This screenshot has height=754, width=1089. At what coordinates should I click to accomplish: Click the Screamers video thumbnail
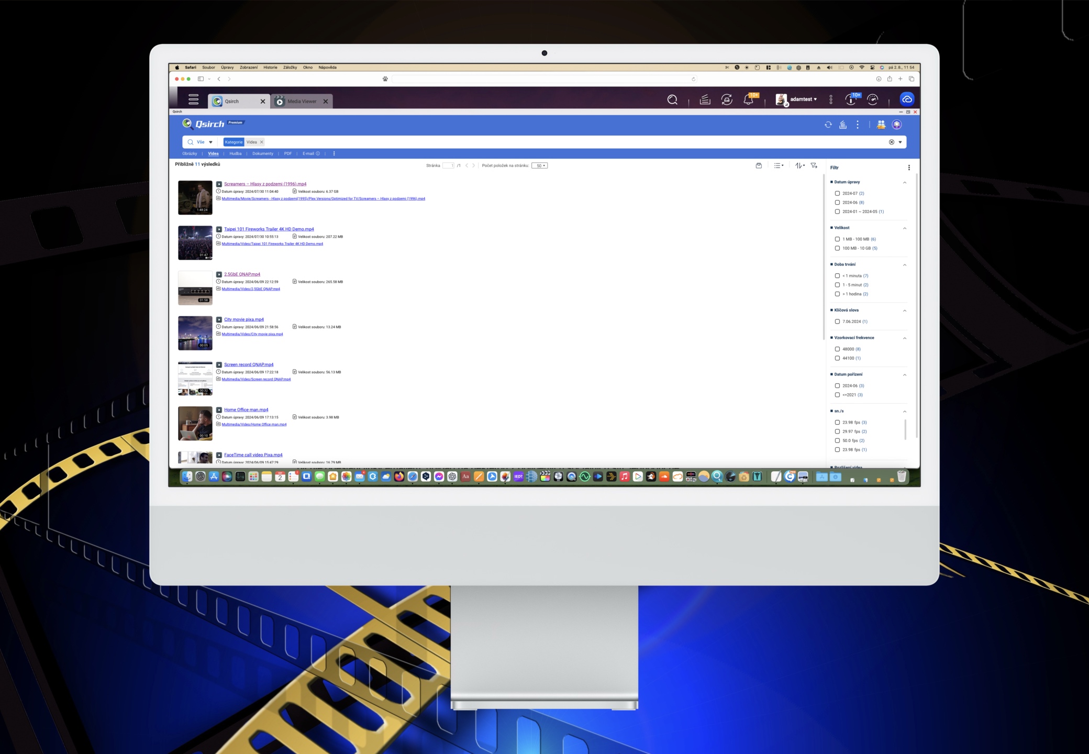tap(195, 197)
